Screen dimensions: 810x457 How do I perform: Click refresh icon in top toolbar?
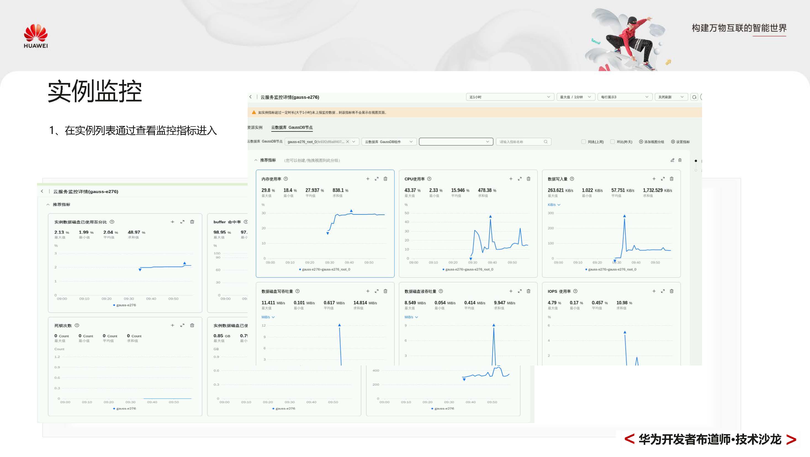694,97
